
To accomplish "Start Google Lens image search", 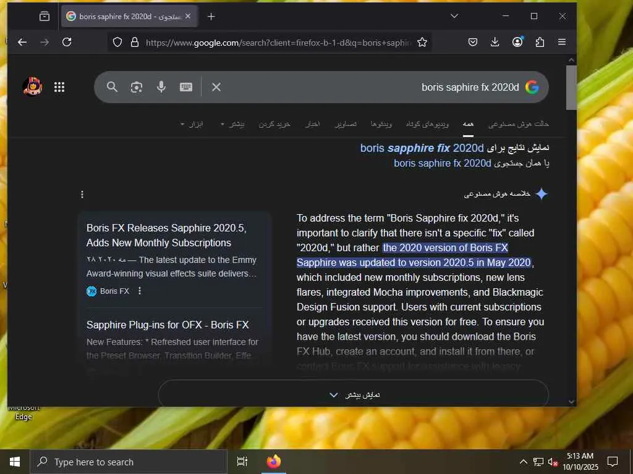I will click(137, 87).
